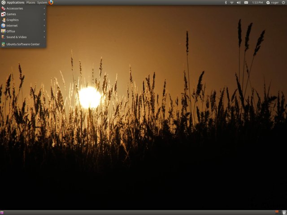The image size is (287, 215).
Task: Open the Bluetooth indicator
Action: (x=226, y=2)
